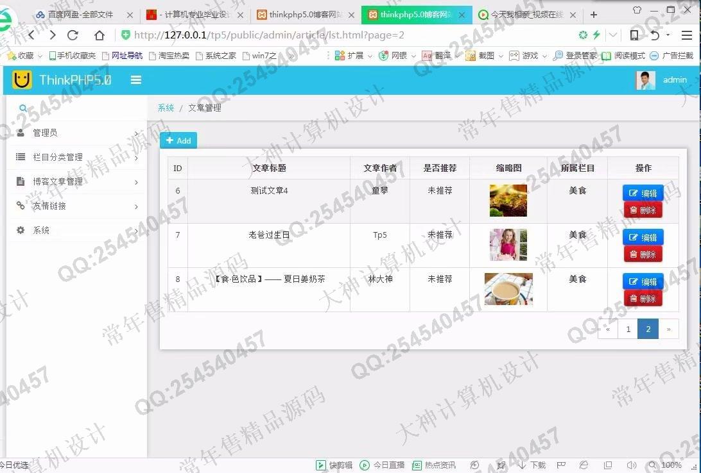This screenshot has height=473, width=701.
Task: Open 快剪辑 in status bar
Action: [334, 465]
